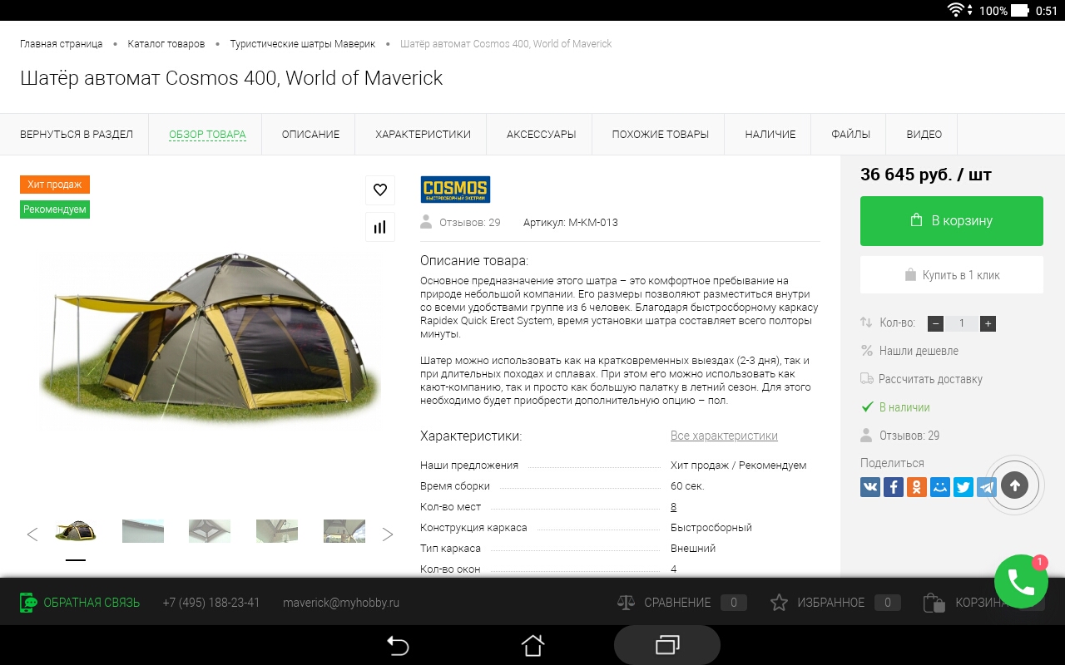View the ПОХОЖИЕ ТОВАРЫ tab
This screenshot has width=1065, height=665.
[x=661, y=134]
